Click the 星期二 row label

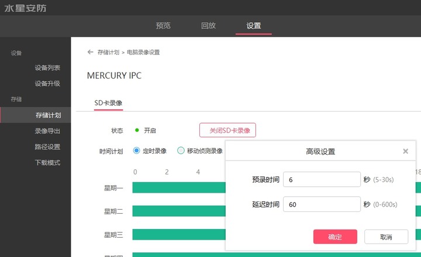[113, 211]
